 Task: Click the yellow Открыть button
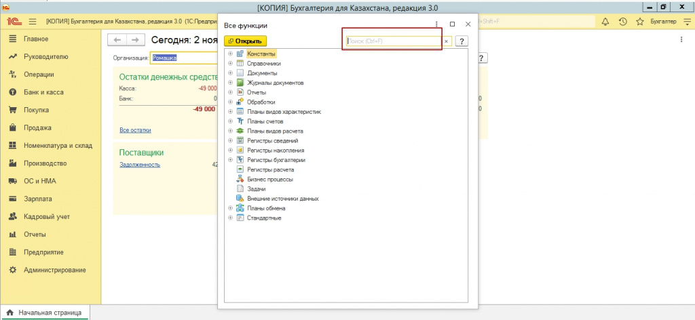[x=245, y=41]
